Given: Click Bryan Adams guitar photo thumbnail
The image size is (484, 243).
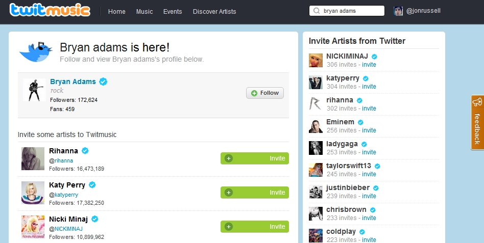Looking at the screenshot, I should (34, 90).
